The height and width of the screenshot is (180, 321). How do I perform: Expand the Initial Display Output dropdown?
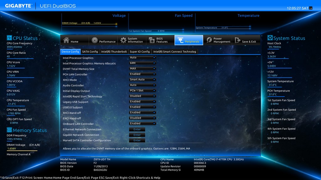tap(143, 91)
